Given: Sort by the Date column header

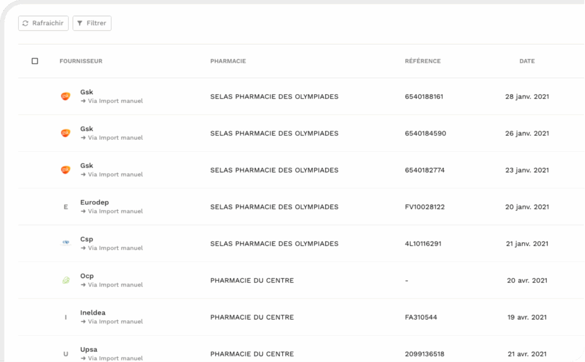Looking at the screenshot, I should click(x=527, y=61).
